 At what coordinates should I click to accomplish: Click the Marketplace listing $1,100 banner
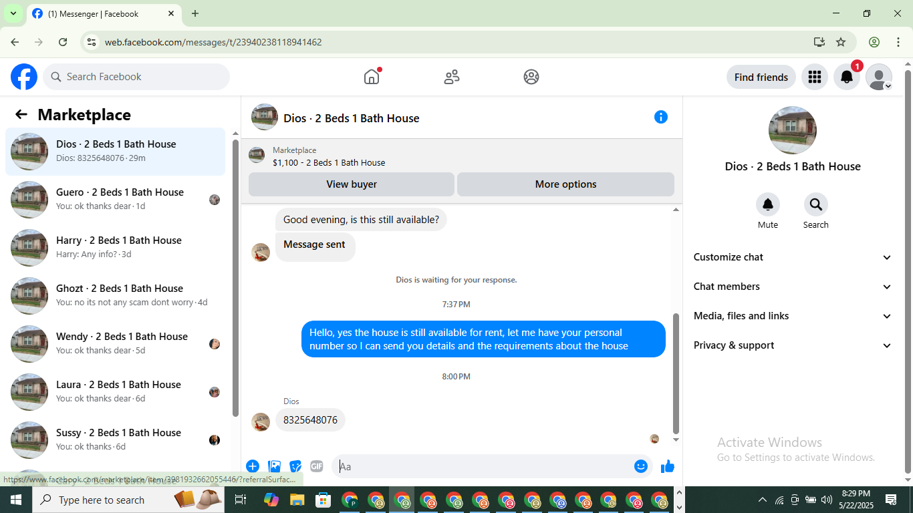(461, 156)
